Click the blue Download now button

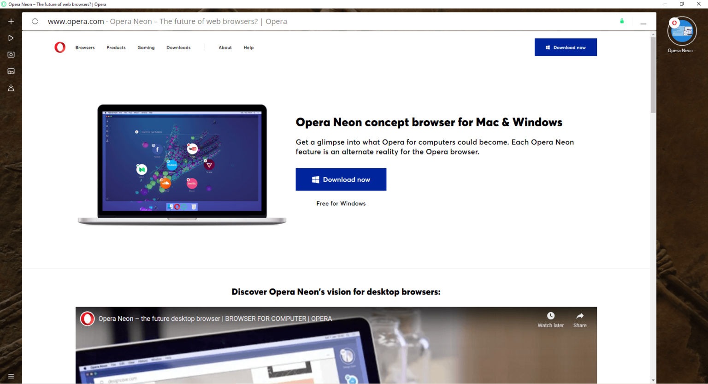[341, 179]
